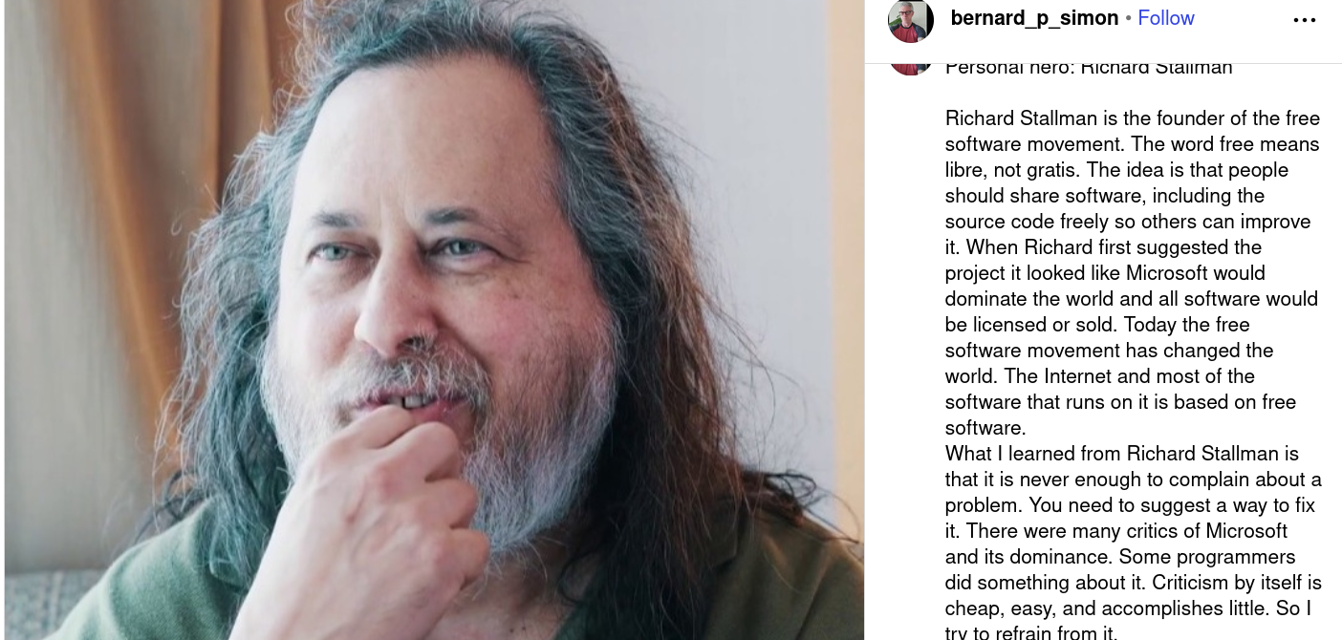This screenshot has width=1342, height=640.
Task: Follow bernard_p_simon
Action: pos(1165,18)
